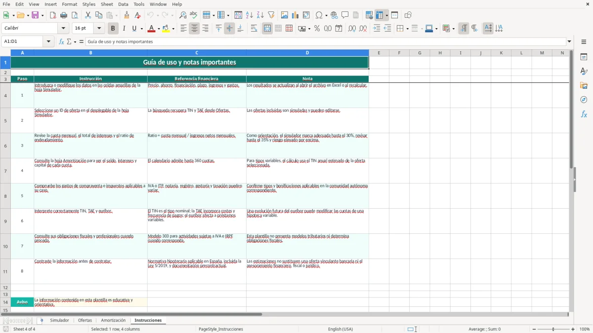Switch to the Ofertas sheet tab
The width and height of the screenshot is (593, 333).
point(85,320)
